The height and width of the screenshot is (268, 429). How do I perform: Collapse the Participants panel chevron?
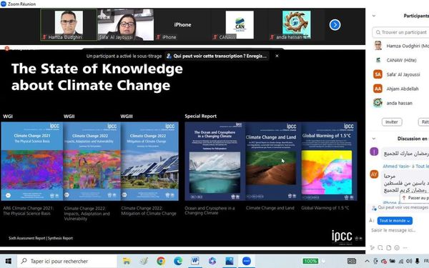point(374,16)
